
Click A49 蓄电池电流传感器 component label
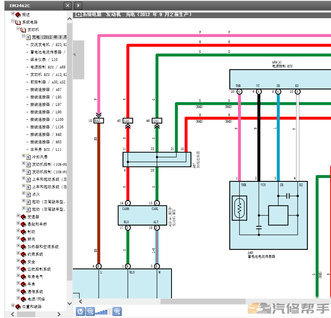(261, 255)
